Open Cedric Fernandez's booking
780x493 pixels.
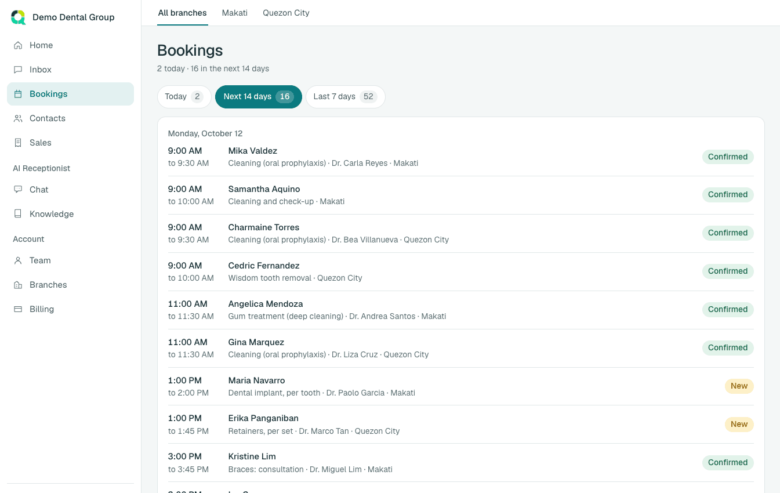460,271
